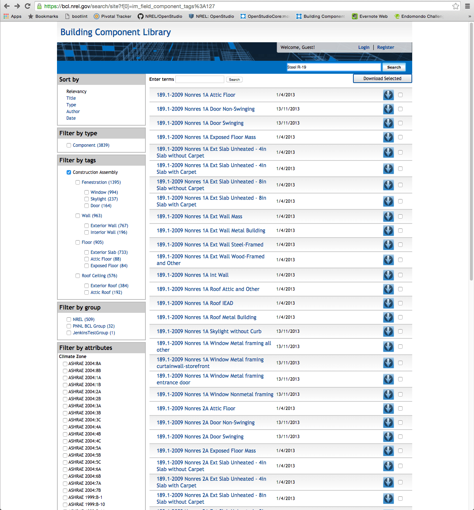Click the download icon for 189.1-2009 Nonres 1A Attic Floor
Viewport: 474px width, 510px height.
tap(388, 95)
